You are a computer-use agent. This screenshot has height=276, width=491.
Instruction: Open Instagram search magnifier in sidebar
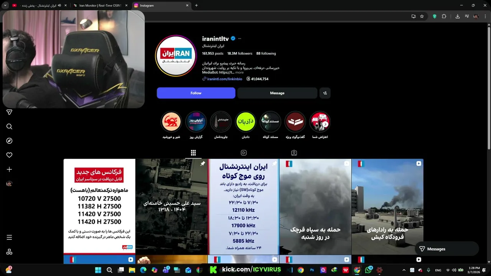[9, 127]
